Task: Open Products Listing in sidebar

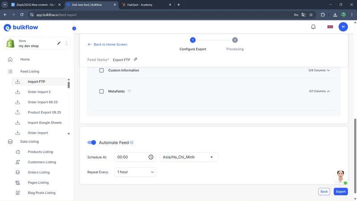Action: 40,152
